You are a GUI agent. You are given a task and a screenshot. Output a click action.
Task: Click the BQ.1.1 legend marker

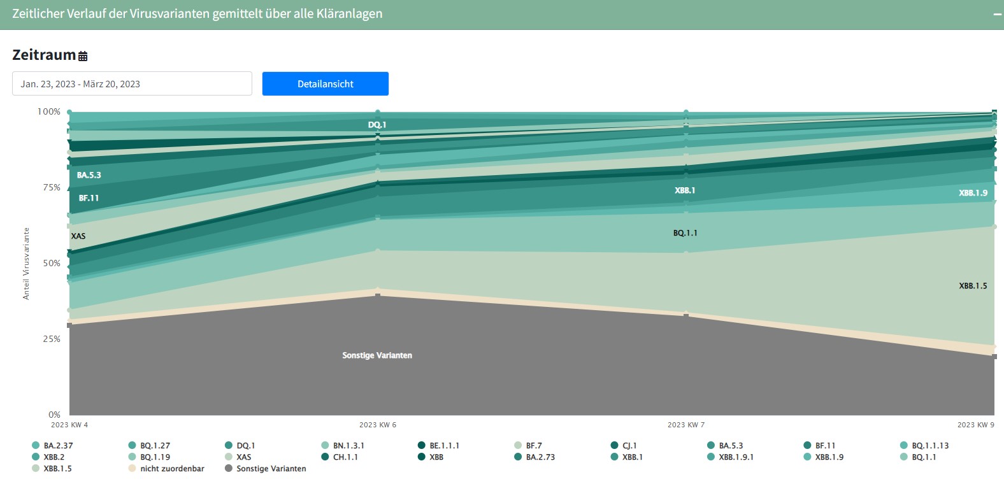point(903,457)
